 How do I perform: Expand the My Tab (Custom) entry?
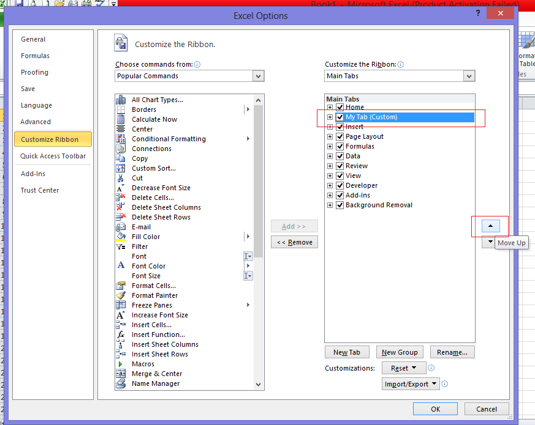coord(330,117)
